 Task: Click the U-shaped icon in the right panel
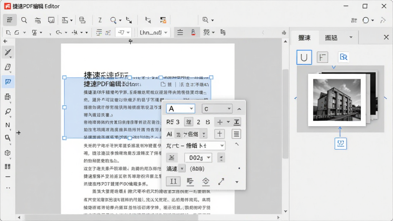pos(304,58)
